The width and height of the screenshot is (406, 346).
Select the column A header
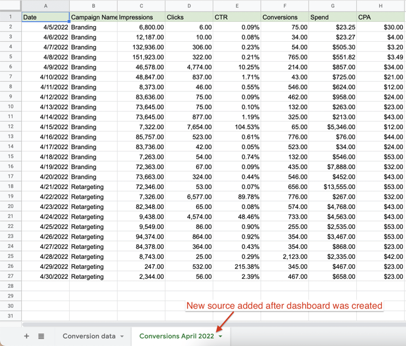coord(45,6)
